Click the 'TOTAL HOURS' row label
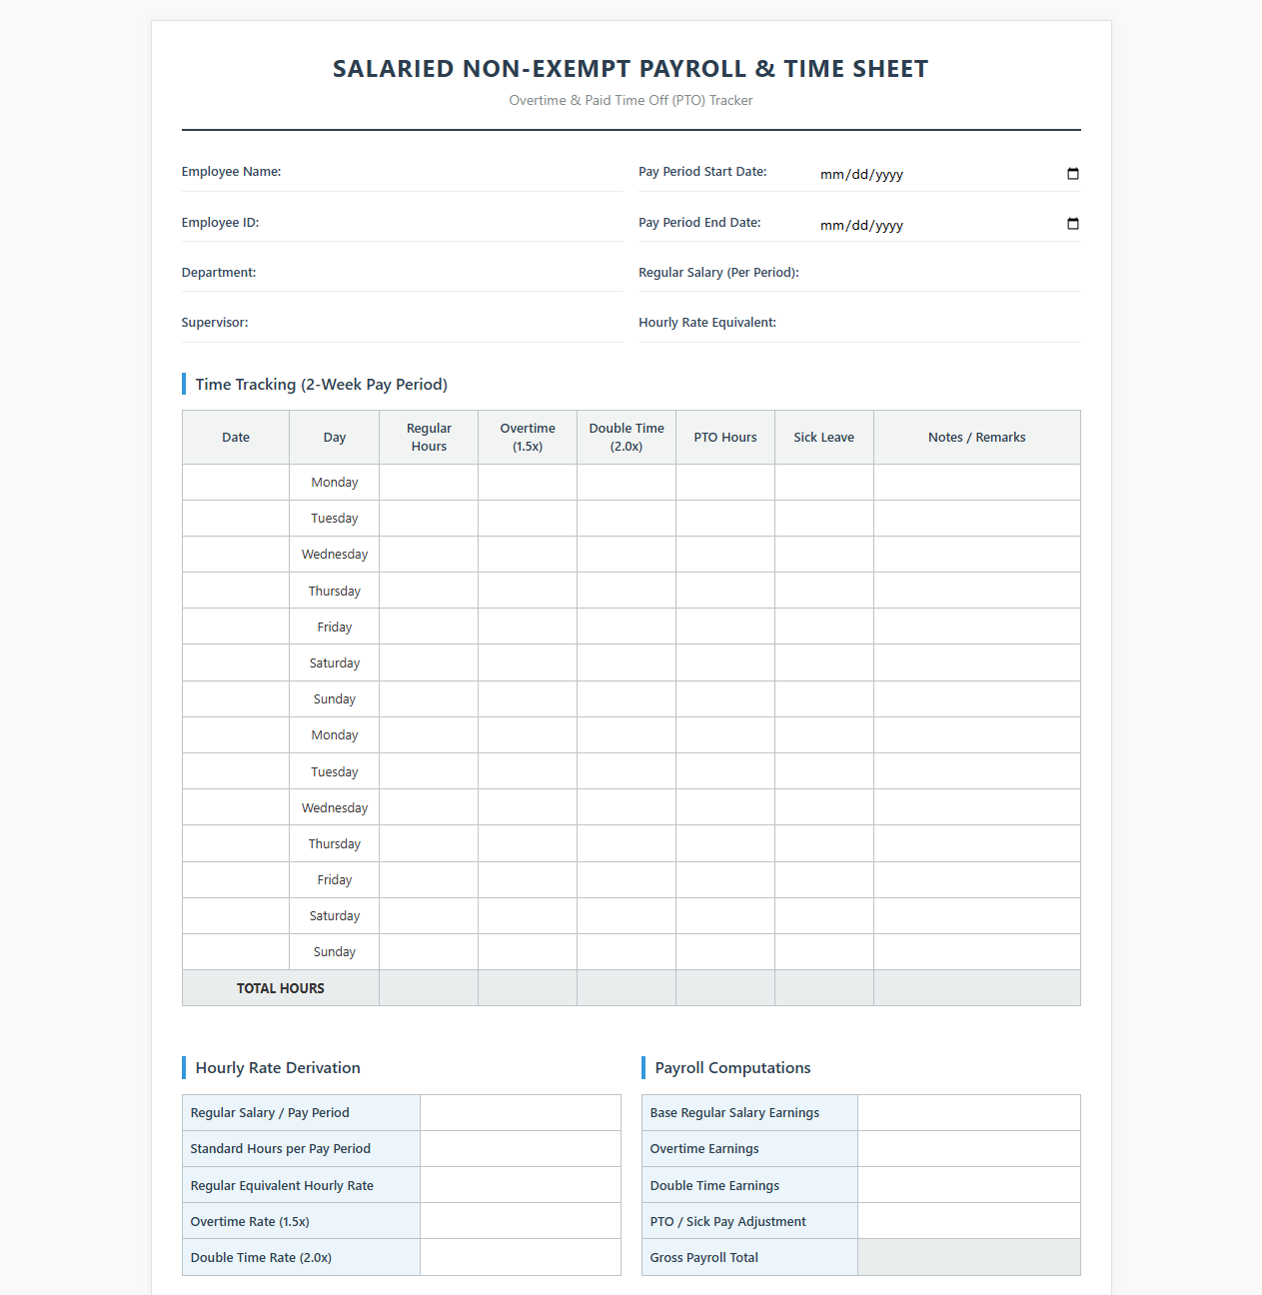Viewport: 1262px width, 1295px height. click(281, 988)
